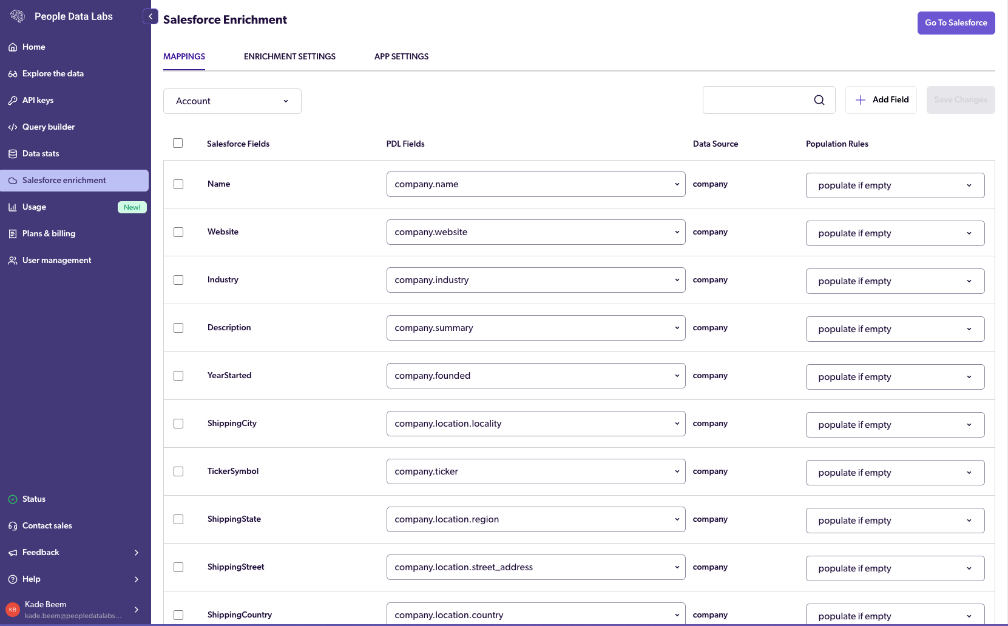Image resolution: width=1008 pixels, height=626 pixels.
Task: Click the Query builder code icon
Action: pyautogui.click(x=13, y=127)
